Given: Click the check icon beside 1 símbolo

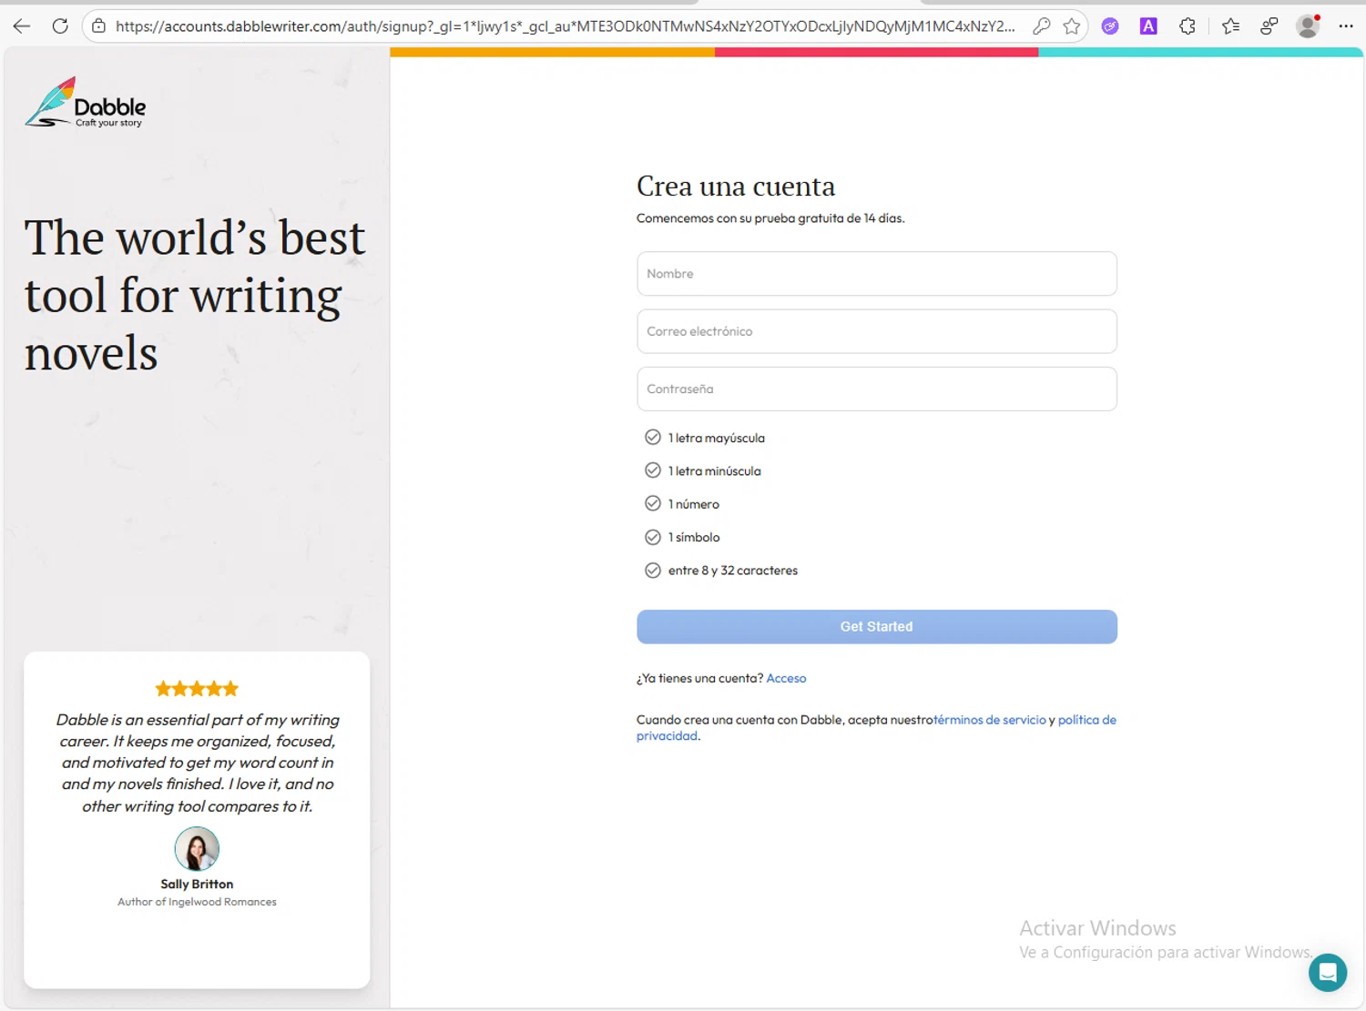Looking at the screenshot, I should click(653, 537).
